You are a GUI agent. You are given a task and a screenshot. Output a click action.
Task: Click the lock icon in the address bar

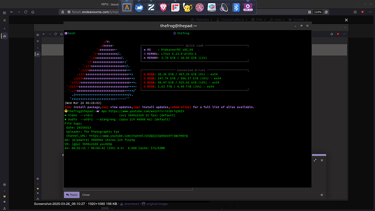[62, 12]
